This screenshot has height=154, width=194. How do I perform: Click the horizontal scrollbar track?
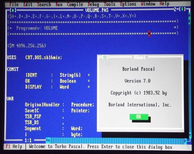[x=117, y=141]
